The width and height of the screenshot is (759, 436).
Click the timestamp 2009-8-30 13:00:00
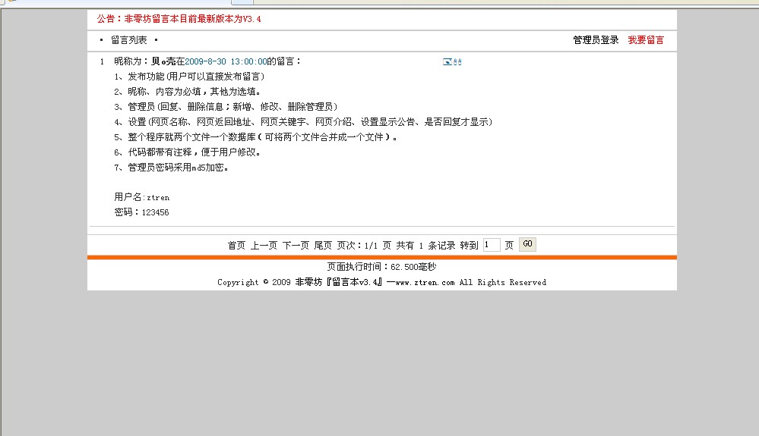tap(226, 61)
